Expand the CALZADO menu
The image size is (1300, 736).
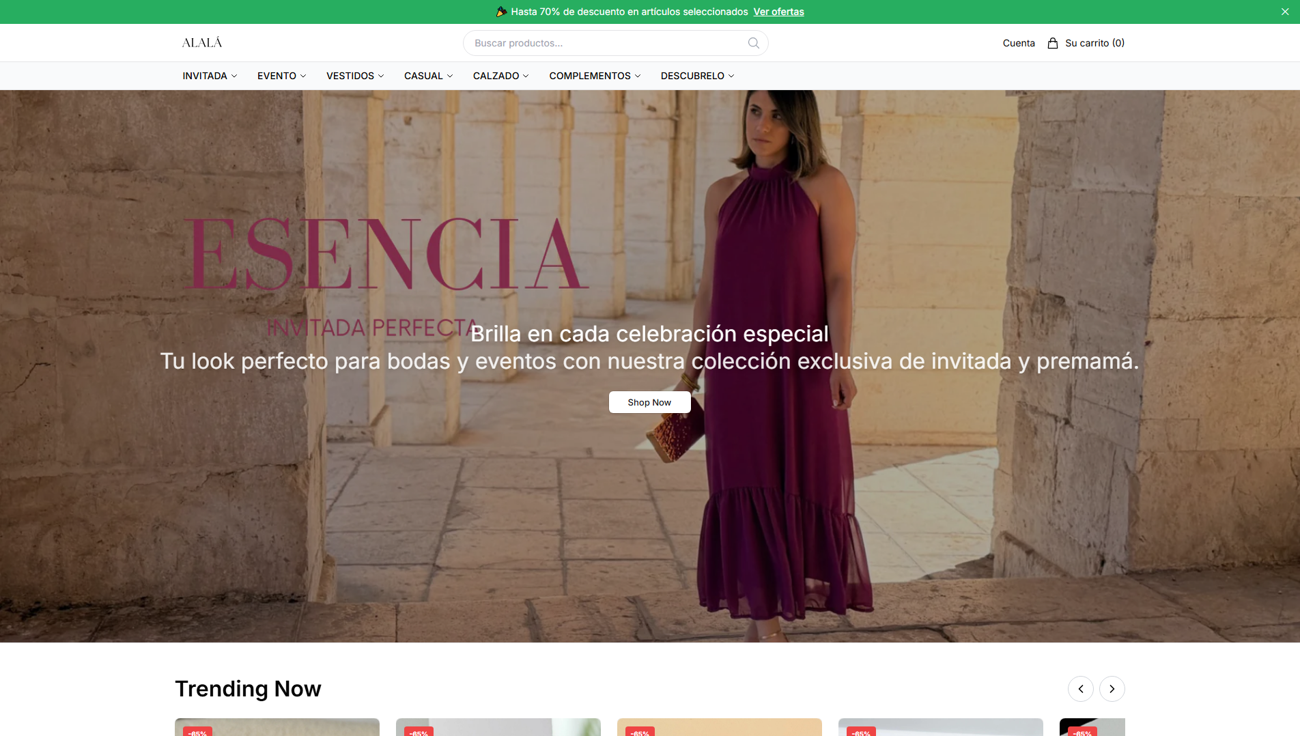[x=501, y=76]
